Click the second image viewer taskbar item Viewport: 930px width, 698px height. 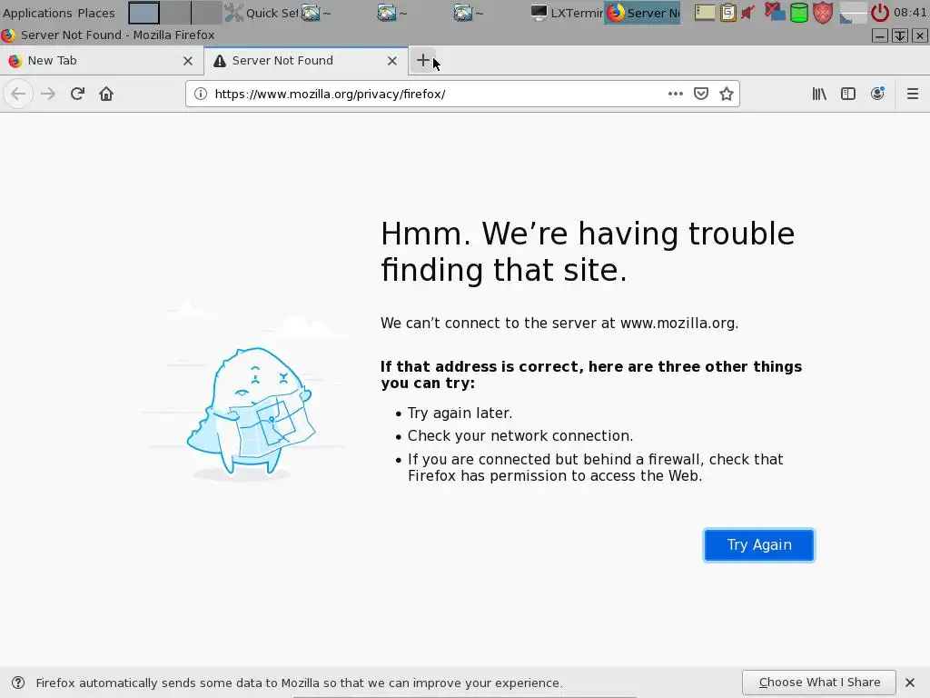click(414, 13)
